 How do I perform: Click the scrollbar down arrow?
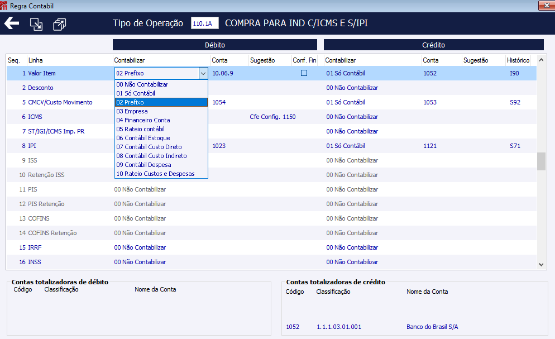pos(541,264)
